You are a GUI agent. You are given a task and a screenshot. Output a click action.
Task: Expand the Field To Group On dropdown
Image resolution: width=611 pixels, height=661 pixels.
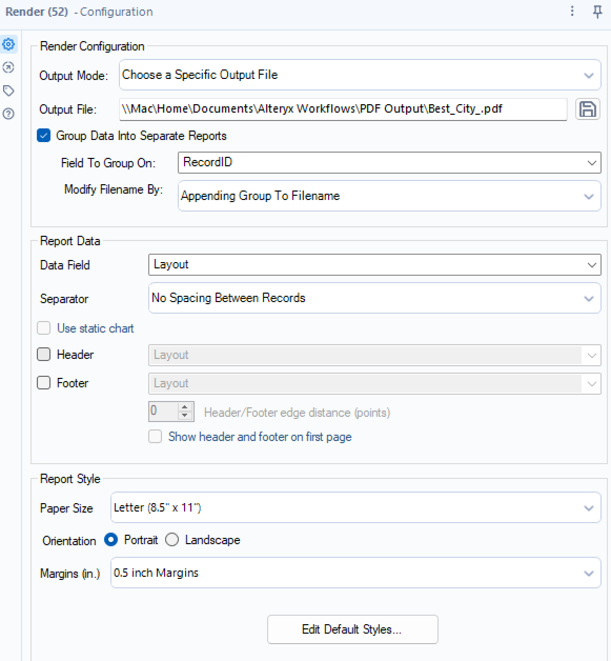(592, 163)
